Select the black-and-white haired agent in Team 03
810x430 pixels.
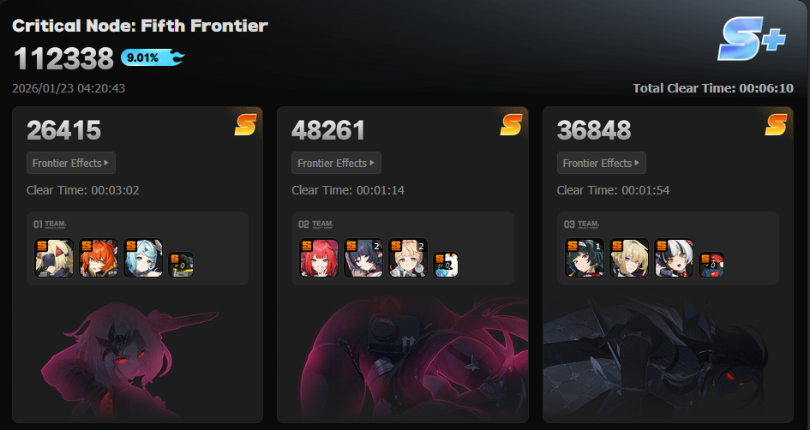(674, 258)
